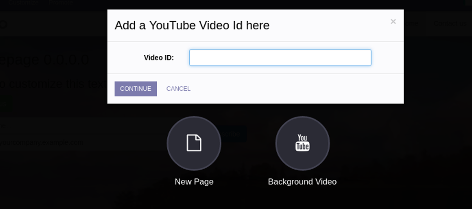The height and width of the screenshot is (209, 472).
Task: Click the New Page document icon
Action: [194, 143]
